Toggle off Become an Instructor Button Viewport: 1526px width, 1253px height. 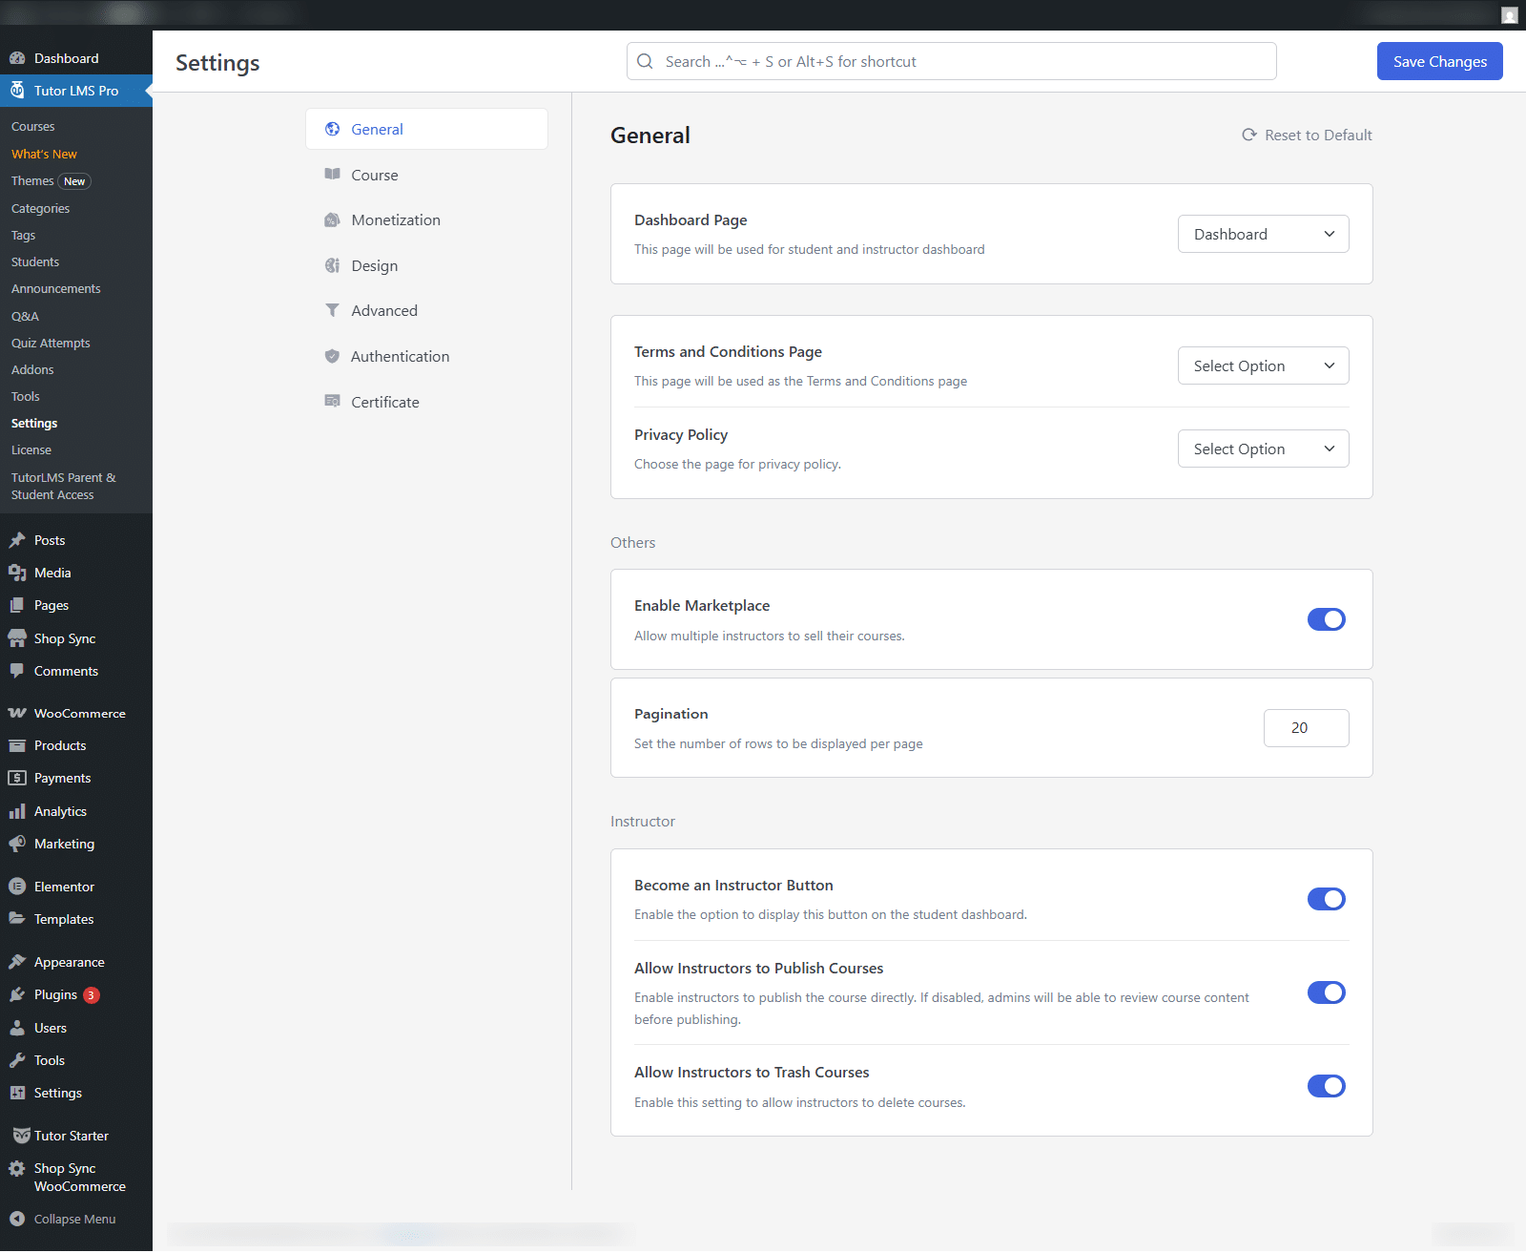tap(1326, 899)
